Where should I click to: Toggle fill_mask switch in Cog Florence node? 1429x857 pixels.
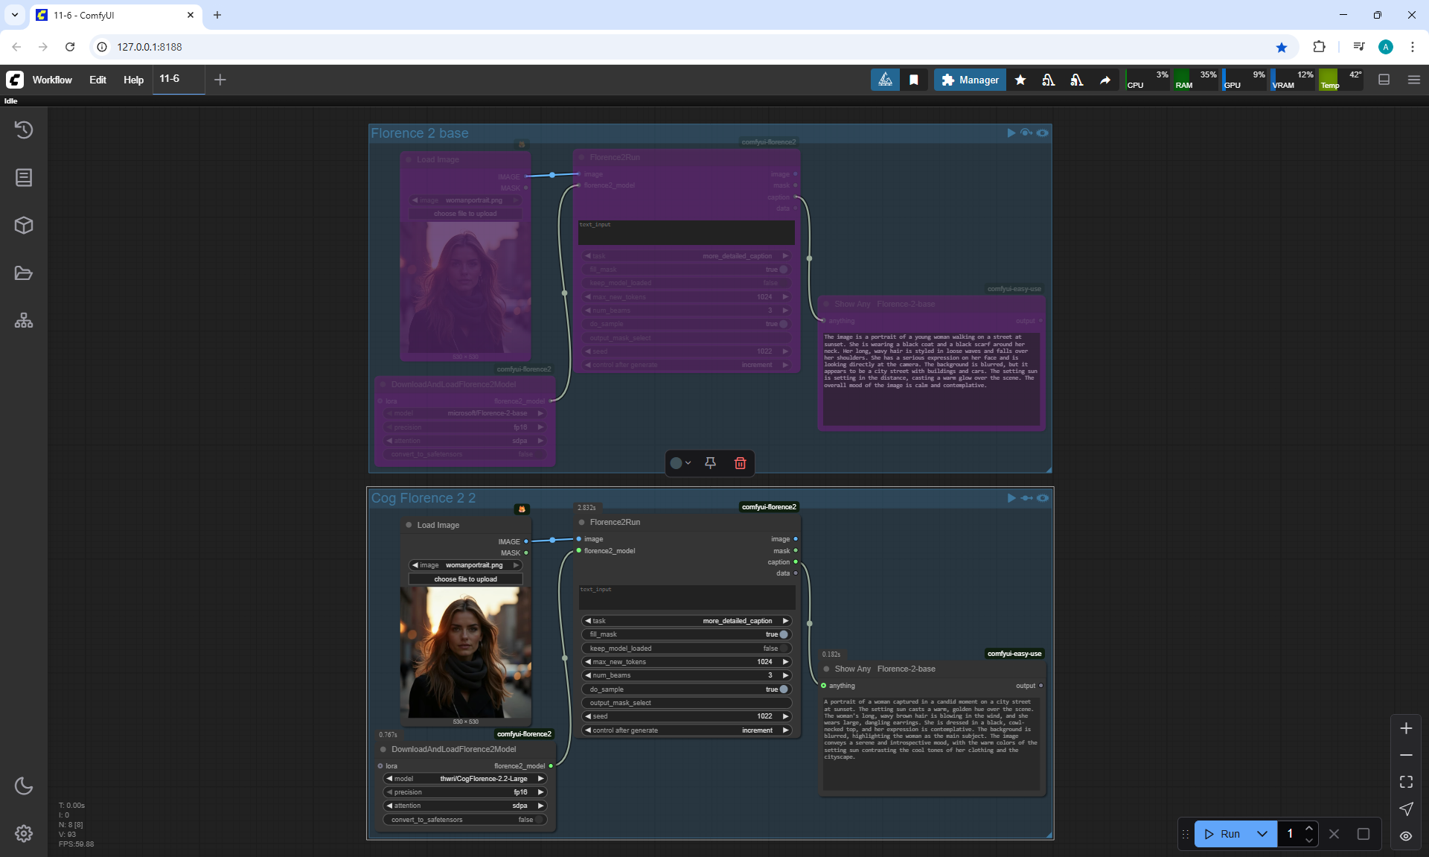[x=783, y=634]
